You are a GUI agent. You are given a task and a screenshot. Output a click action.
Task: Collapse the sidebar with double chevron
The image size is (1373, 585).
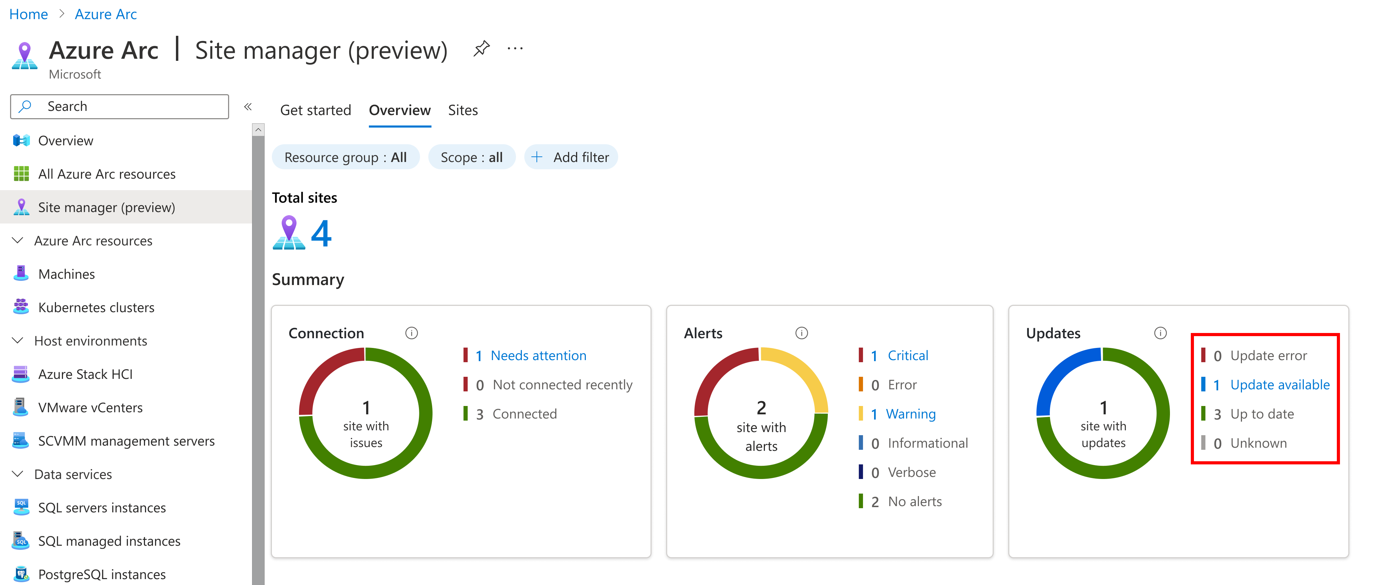(248, 107)
